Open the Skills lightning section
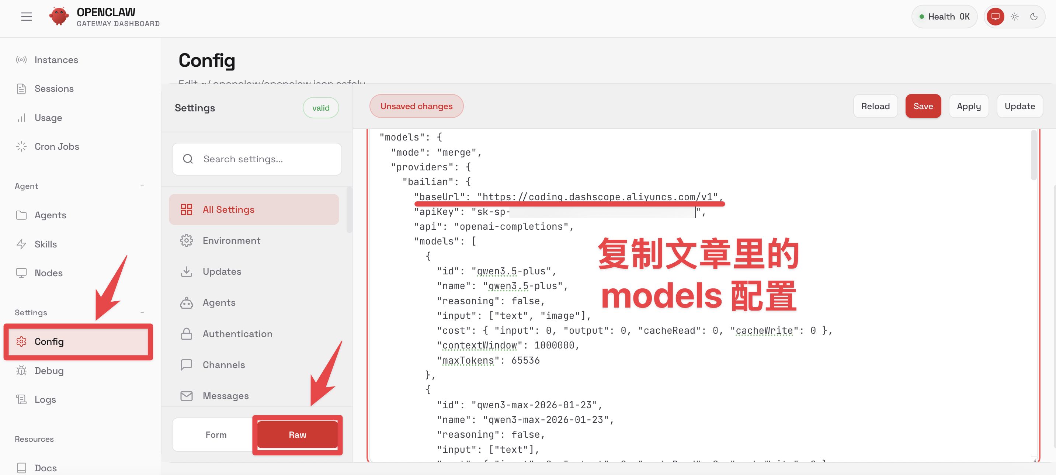Viewport: 1056px width, 475px height. 45,244
